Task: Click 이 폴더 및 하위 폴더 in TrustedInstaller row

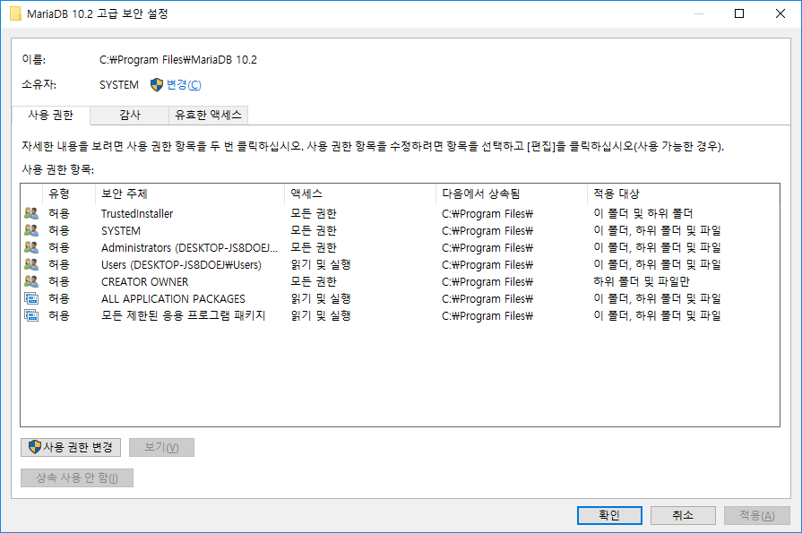Action: (642, 213)
